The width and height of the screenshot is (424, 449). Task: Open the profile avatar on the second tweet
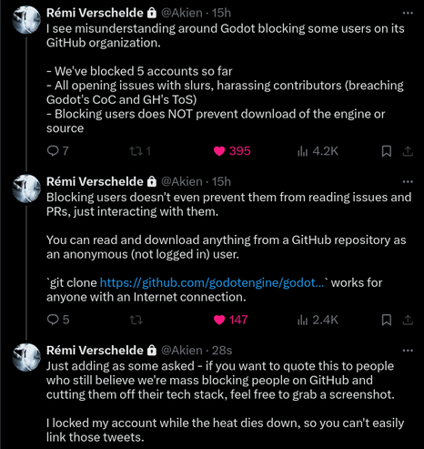(26, 189)
